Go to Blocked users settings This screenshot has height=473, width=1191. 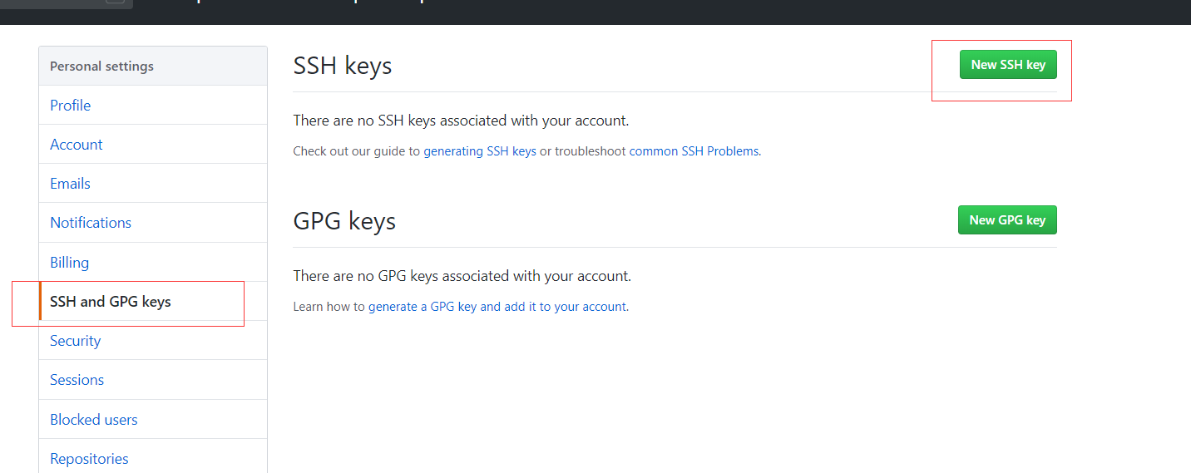click(94, 420)
